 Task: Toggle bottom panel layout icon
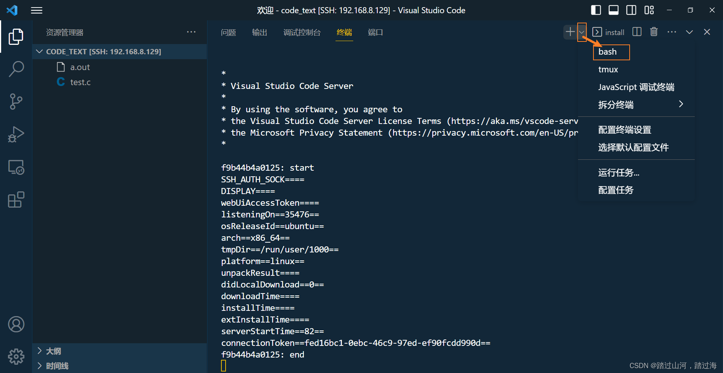tap(613, 10)
